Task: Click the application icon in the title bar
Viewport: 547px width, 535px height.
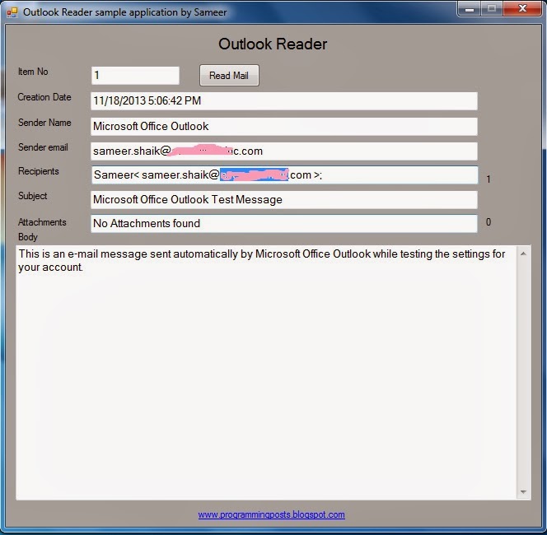Action: click(12, 12)
